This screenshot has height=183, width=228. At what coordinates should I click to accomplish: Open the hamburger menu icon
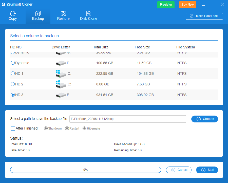coord(203,4)
